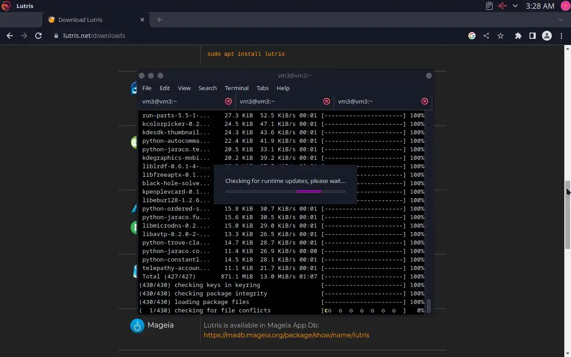Click the checking for file conflicts line
This screenshot has width=571, height=357.
pyautogui.click(x=283, y=311)
